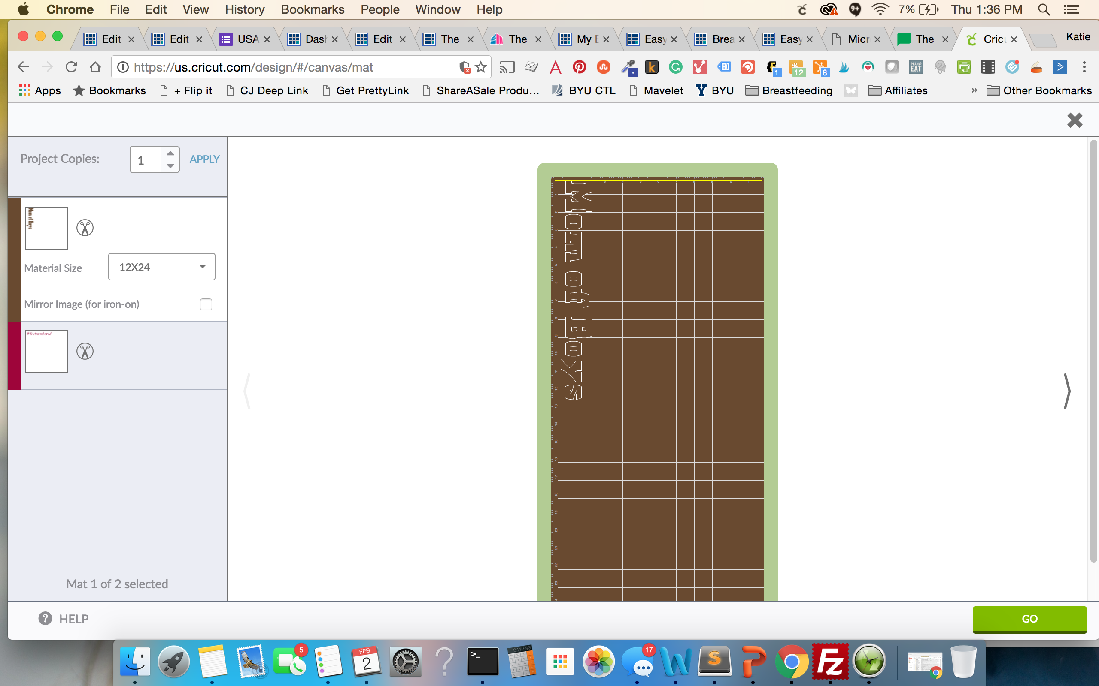Click the Project Copies number input field
The height and width of the screenshot is (686, 1099).
(x=146, y=159)
